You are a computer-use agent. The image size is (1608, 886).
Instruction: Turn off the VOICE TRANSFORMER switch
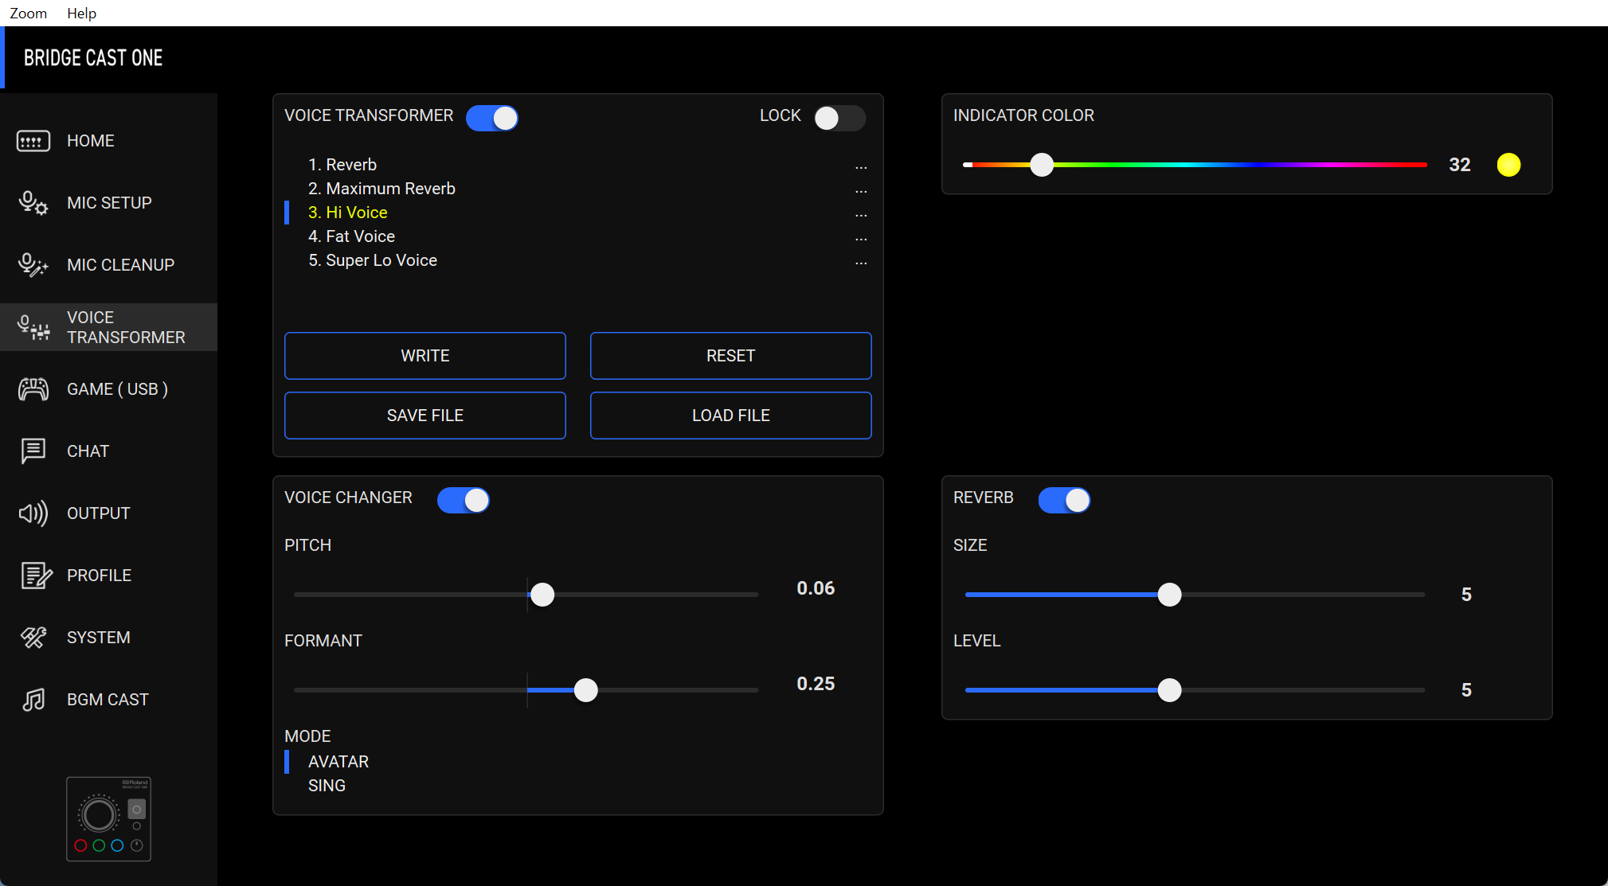[x=492, y=118]
